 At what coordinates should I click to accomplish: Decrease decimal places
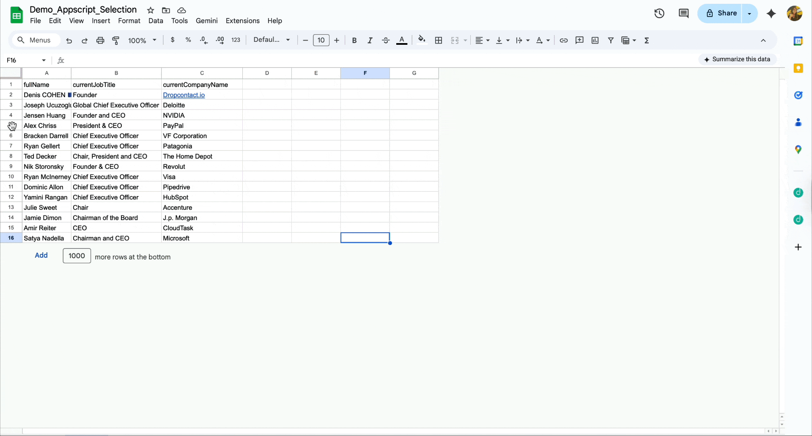pos(204,40)
